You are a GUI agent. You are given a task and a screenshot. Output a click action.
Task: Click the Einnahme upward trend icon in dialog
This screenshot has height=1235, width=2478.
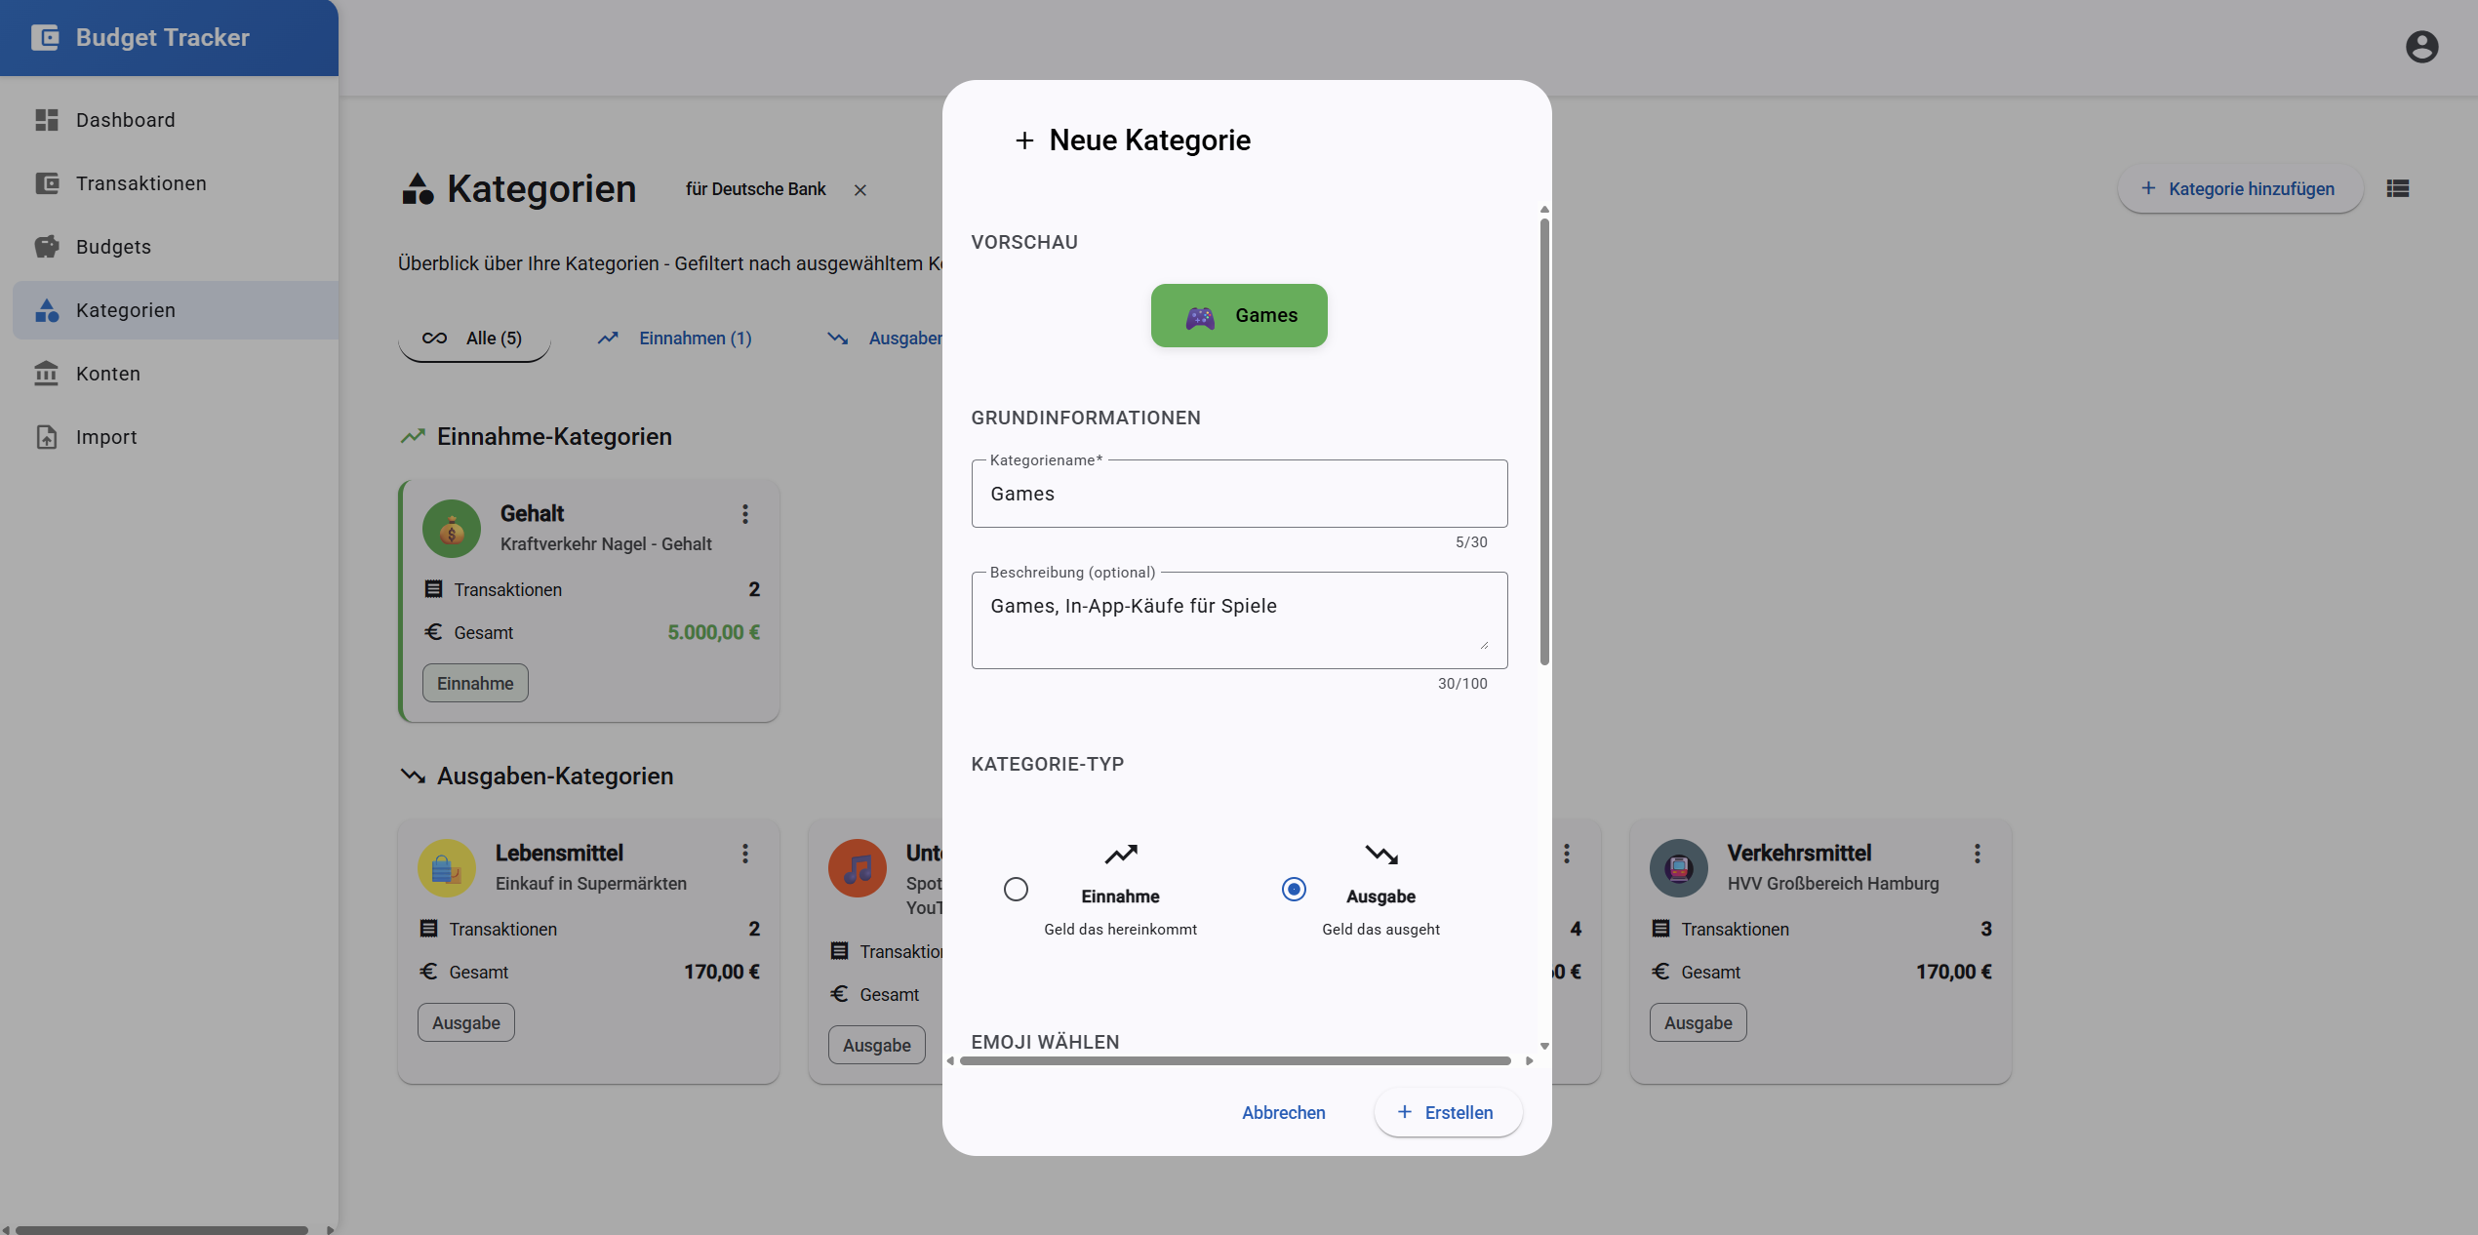(x=1121, y=855)
